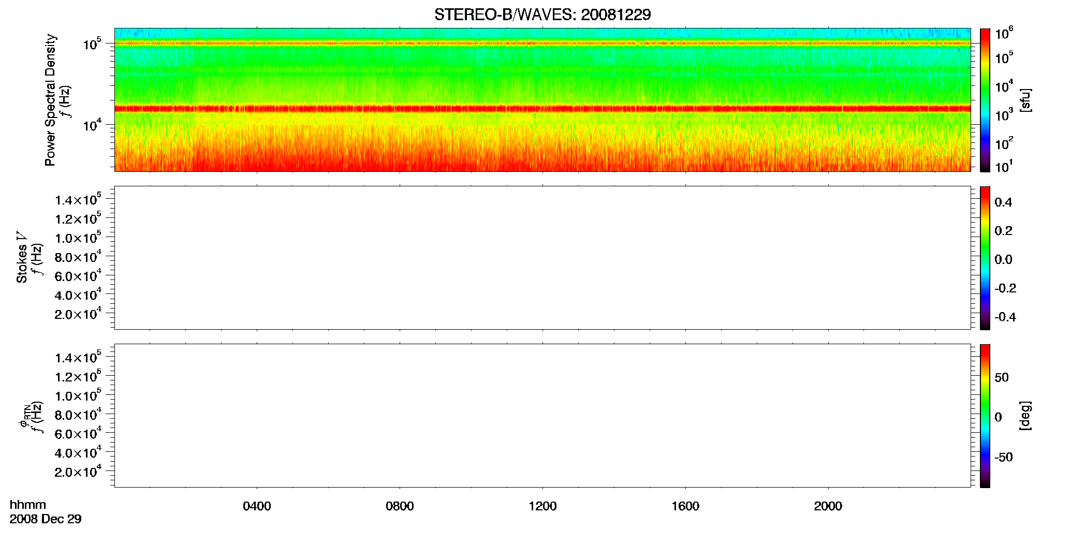1085x559 pixels.
Task: Click the [deg] unit label
Action: coord(1025,416)
